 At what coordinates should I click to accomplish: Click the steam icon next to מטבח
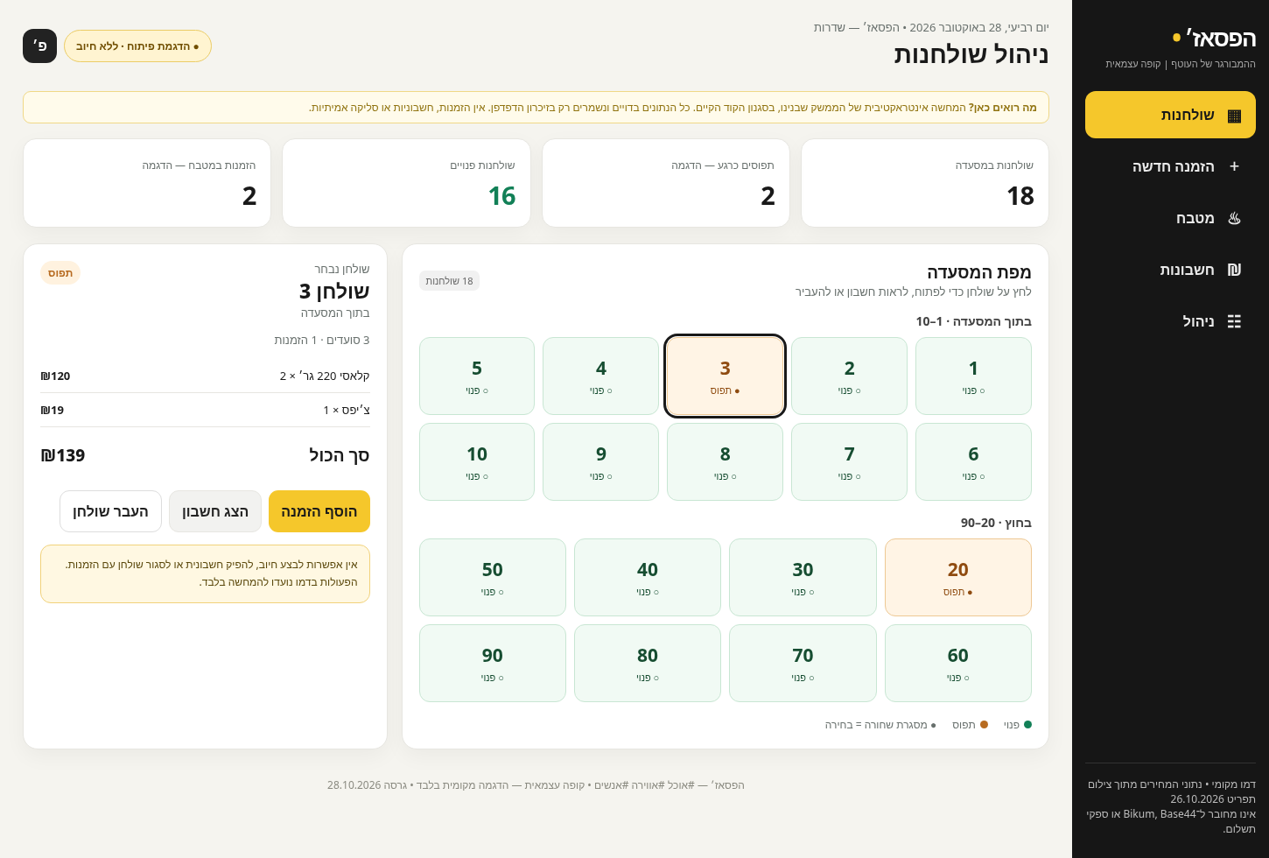(1234, 218)
